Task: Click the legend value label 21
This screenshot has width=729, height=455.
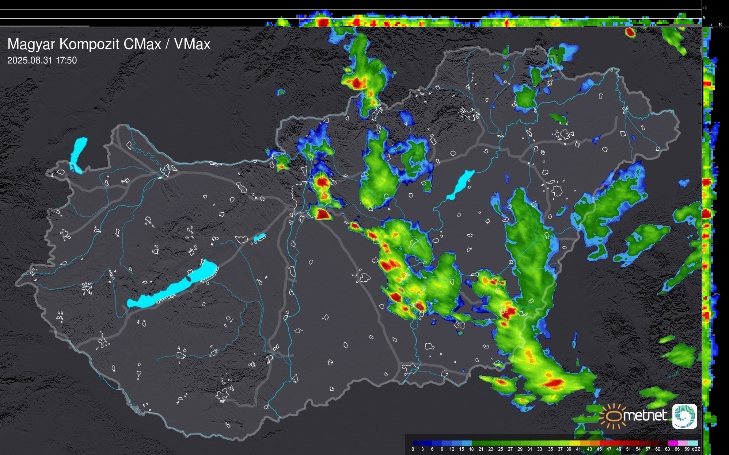Action: point(481,449)
